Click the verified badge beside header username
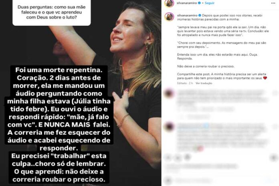 200,3
